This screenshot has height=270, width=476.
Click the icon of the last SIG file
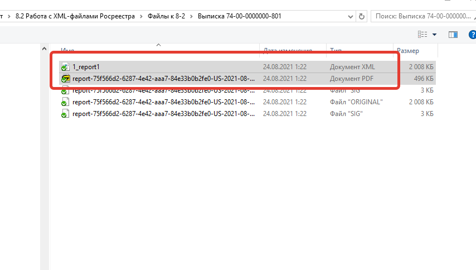click(x=65, y=114)
